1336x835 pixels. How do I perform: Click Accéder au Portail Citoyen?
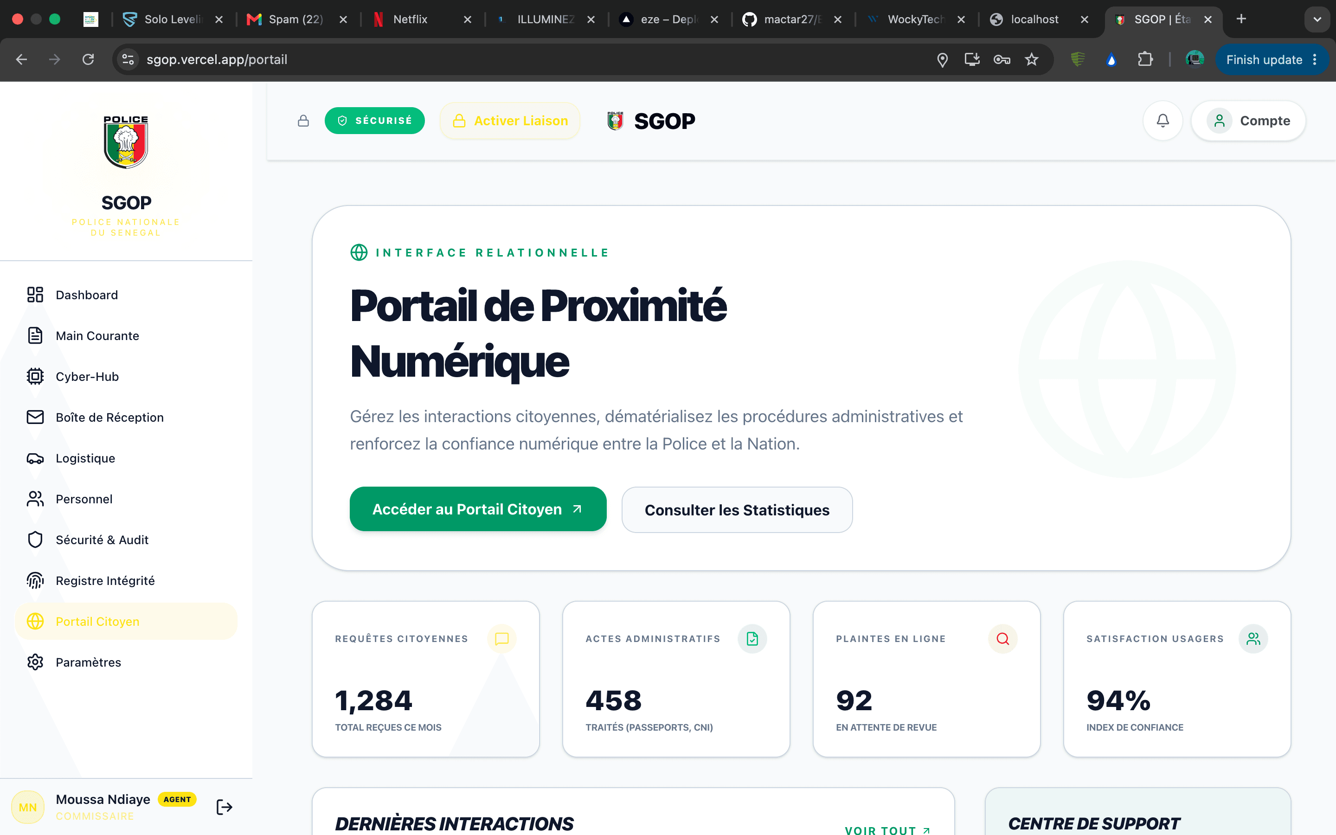pos(478,509)
